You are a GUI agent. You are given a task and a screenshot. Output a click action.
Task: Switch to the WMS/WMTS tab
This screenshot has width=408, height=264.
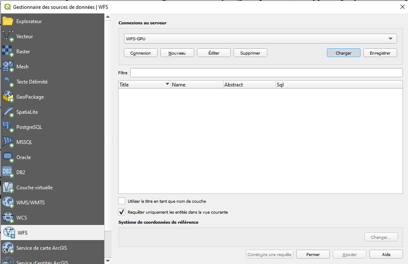30,203
